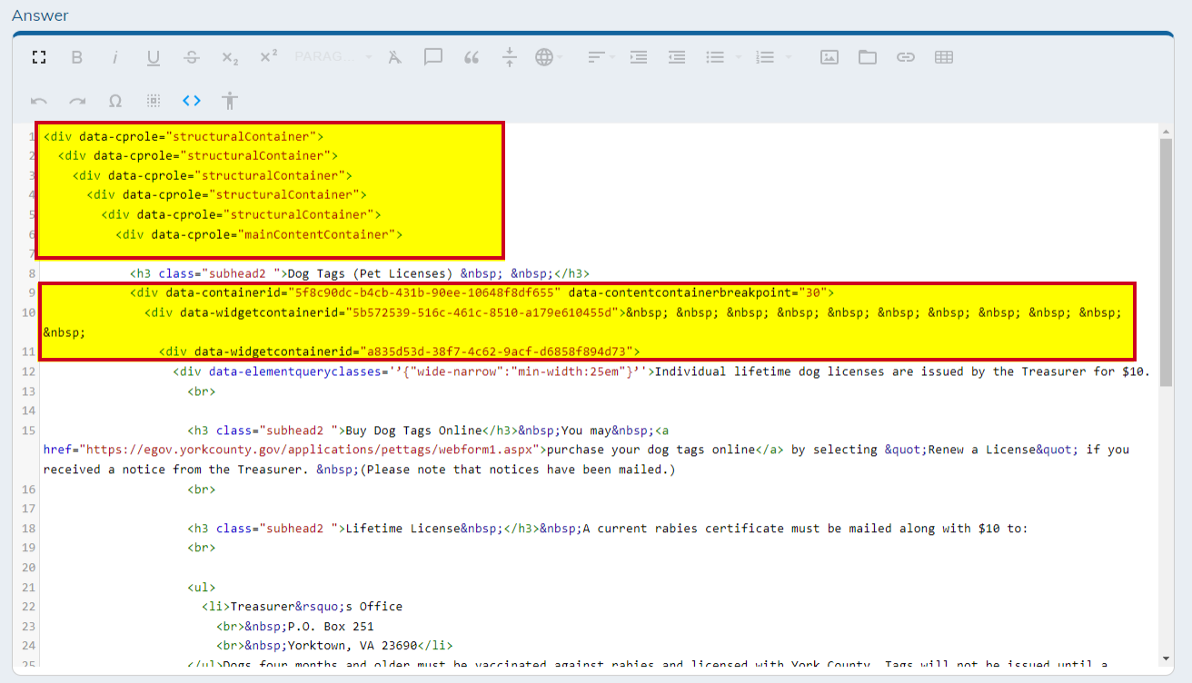This screenshot has width=1192, height=683.
Task: Insert a bulleted list
Action: coord(716,57)
